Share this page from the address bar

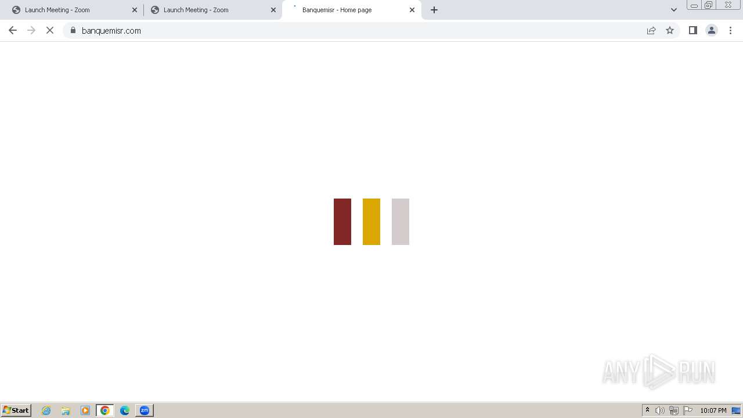(x=651, y=30)
